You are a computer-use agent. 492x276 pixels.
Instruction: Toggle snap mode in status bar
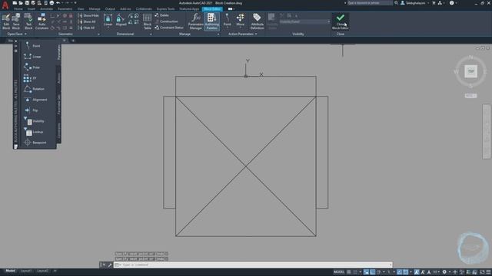pyautogui.click(x=355, y=272)
